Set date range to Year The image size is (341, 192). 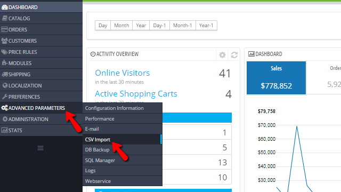click(141, 26)
